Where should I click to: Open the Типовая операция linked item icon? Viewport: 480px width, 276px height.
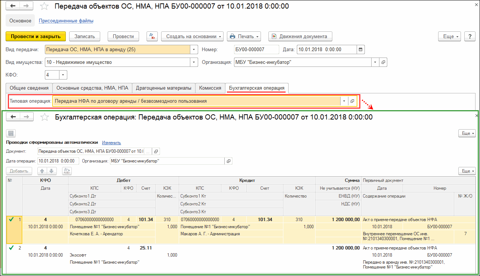pos(352,101)
